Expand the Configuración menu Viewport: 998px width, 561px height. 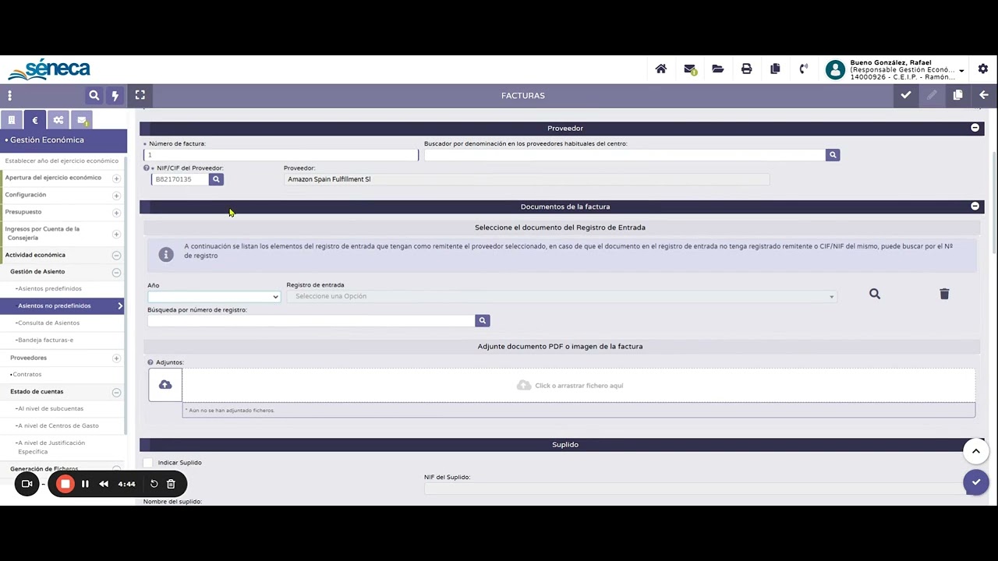tap(116, 196)
